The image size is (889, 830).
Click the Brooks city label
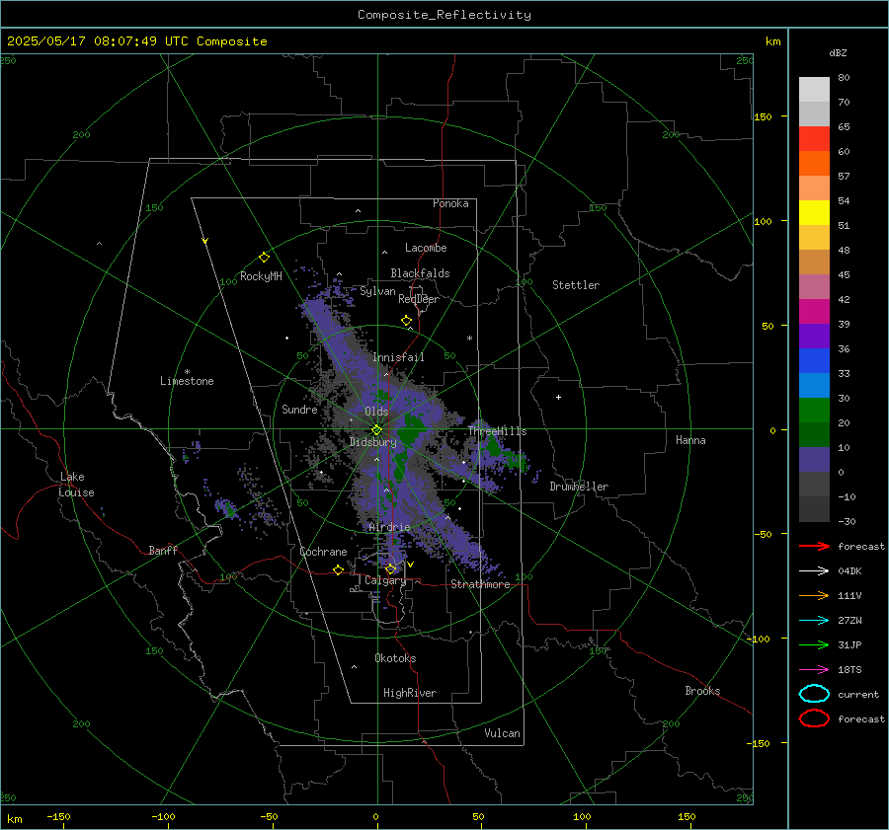click(702, 691)
